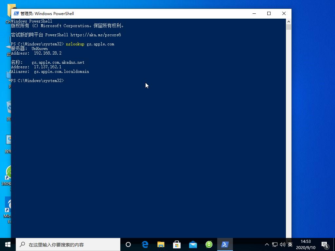The width and height of the screenshot is (335, 251).
Task: Open Microsoft Edge from the taskbar
Action: [145, 244]
